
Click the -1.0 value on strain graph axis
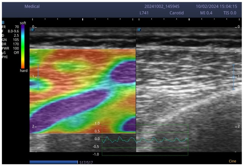[x=96, y=154]
